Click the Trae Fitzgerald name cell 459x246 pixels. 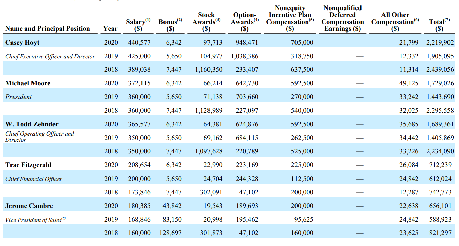pyautogui.click(x=28, y=165)
